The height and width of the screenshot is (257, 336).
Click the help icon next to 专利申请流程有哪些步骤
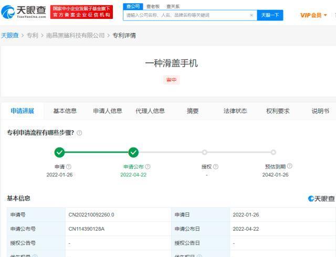tap(79, 133)
